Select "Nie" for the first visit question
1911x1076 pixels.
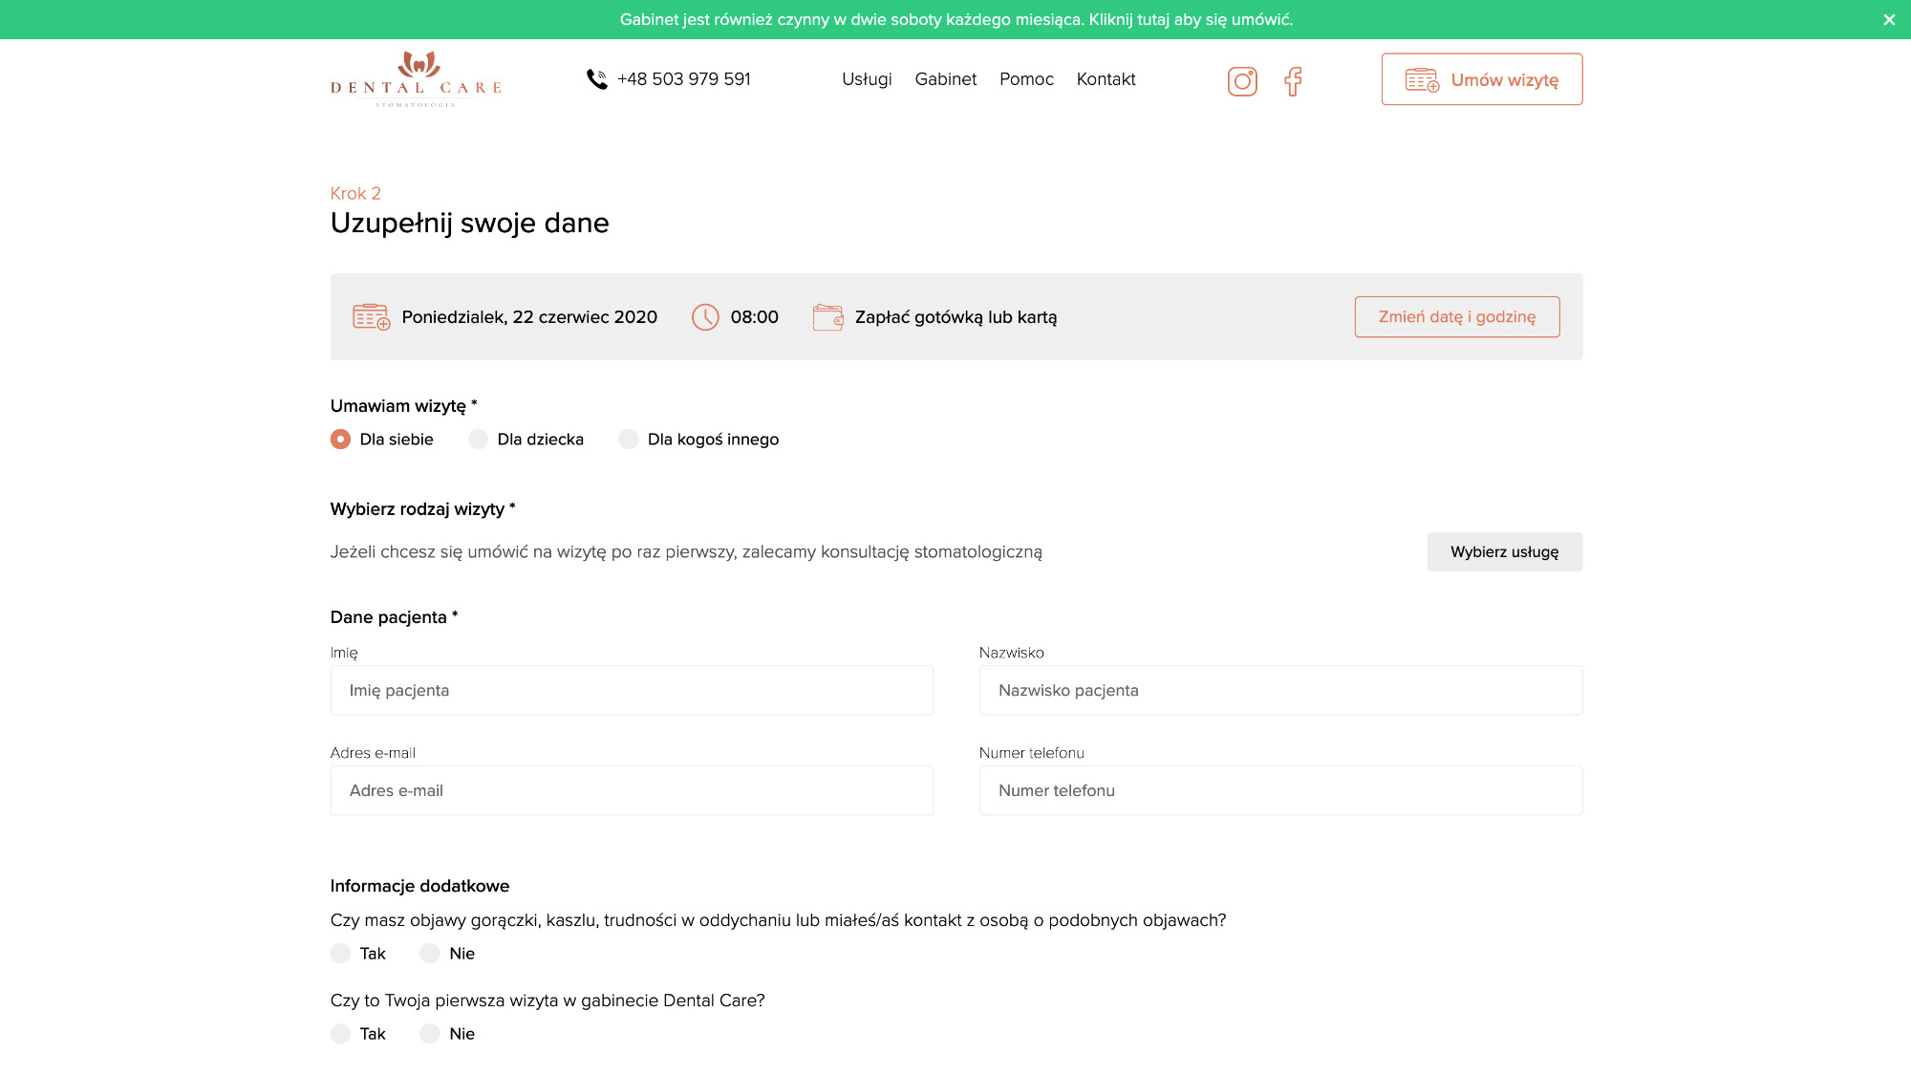[x=430, y=1033]
